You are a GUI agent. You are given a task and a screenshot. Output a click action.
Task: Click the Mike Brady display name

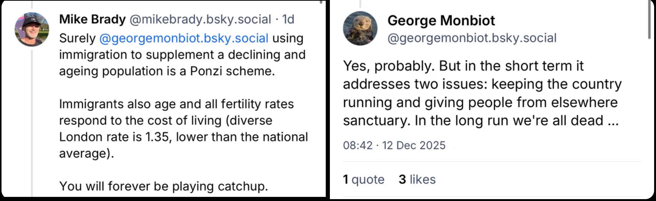tap(92, 19)
